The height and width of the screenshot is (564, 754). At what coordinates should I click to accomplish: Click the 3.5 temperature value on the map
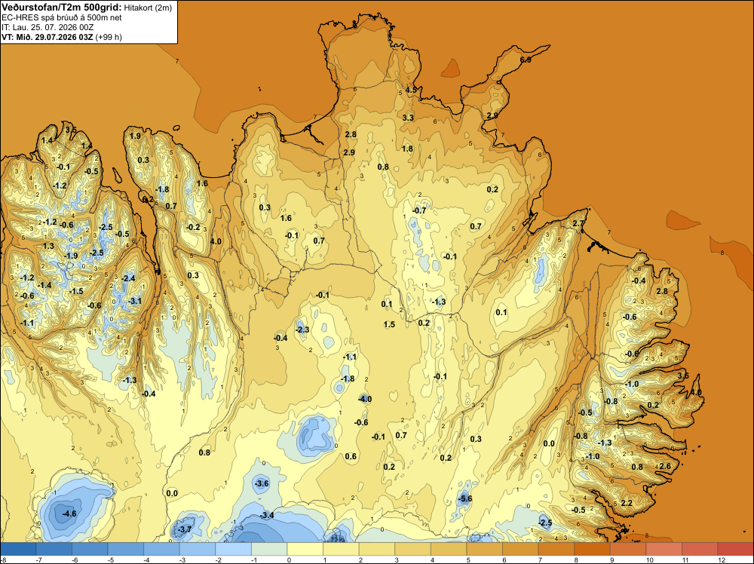[x=71, y=130]
